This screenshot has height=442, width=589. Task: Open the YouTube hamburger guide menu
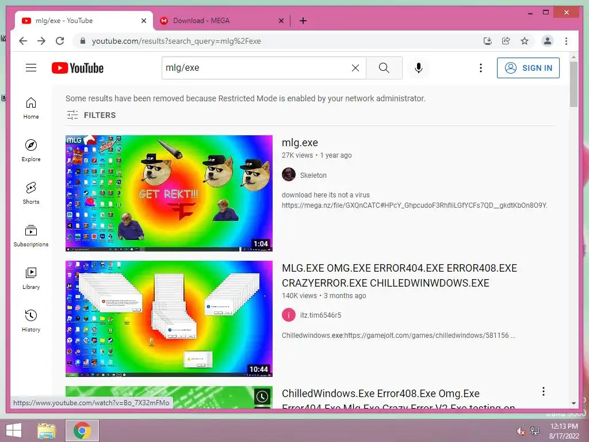pos(31,68)
